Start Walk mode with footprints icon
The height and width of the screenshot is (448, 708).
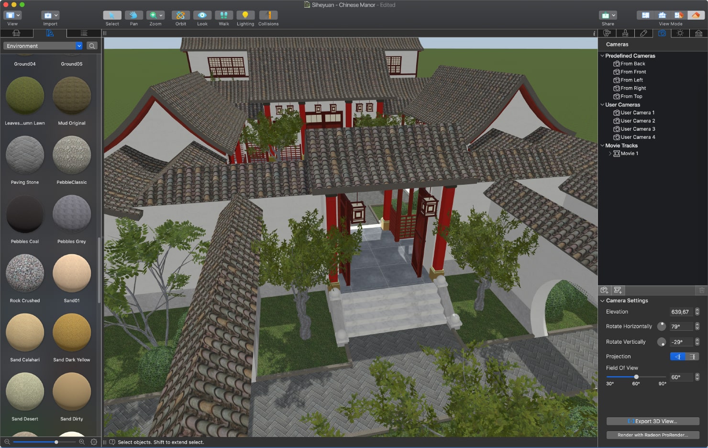224,15
